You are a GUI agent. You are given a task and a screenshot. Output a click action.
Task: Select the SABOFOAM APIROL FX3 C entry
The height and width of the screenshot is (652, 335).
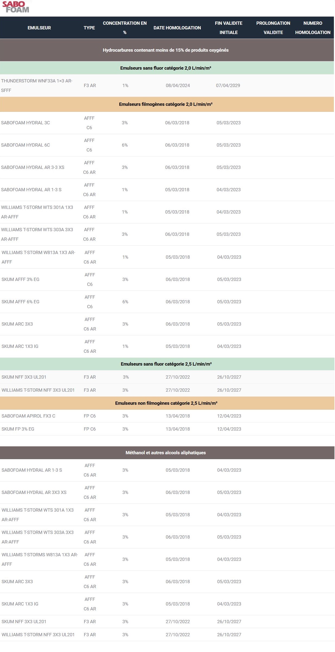(x=28, y=416)
